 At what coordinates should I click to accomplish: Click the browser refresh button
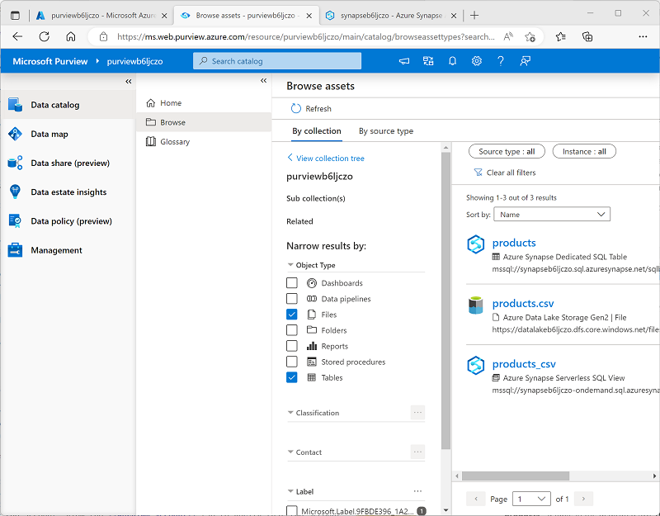coord(45,36)
